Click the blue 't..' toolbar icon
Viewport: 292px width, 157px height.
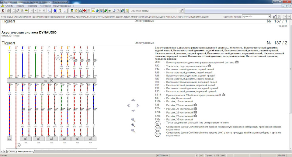pyautogui.click(x=49, y=11)
